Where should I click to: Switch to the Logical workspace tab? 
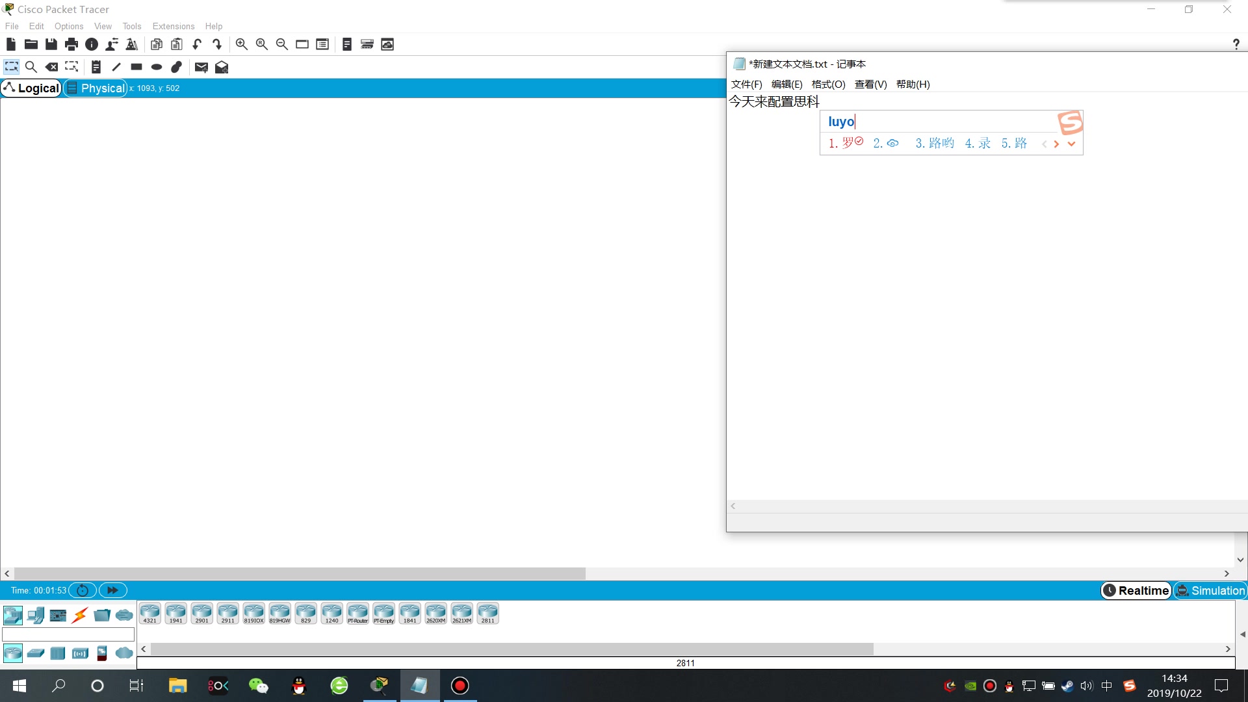(x=31, y=88)
